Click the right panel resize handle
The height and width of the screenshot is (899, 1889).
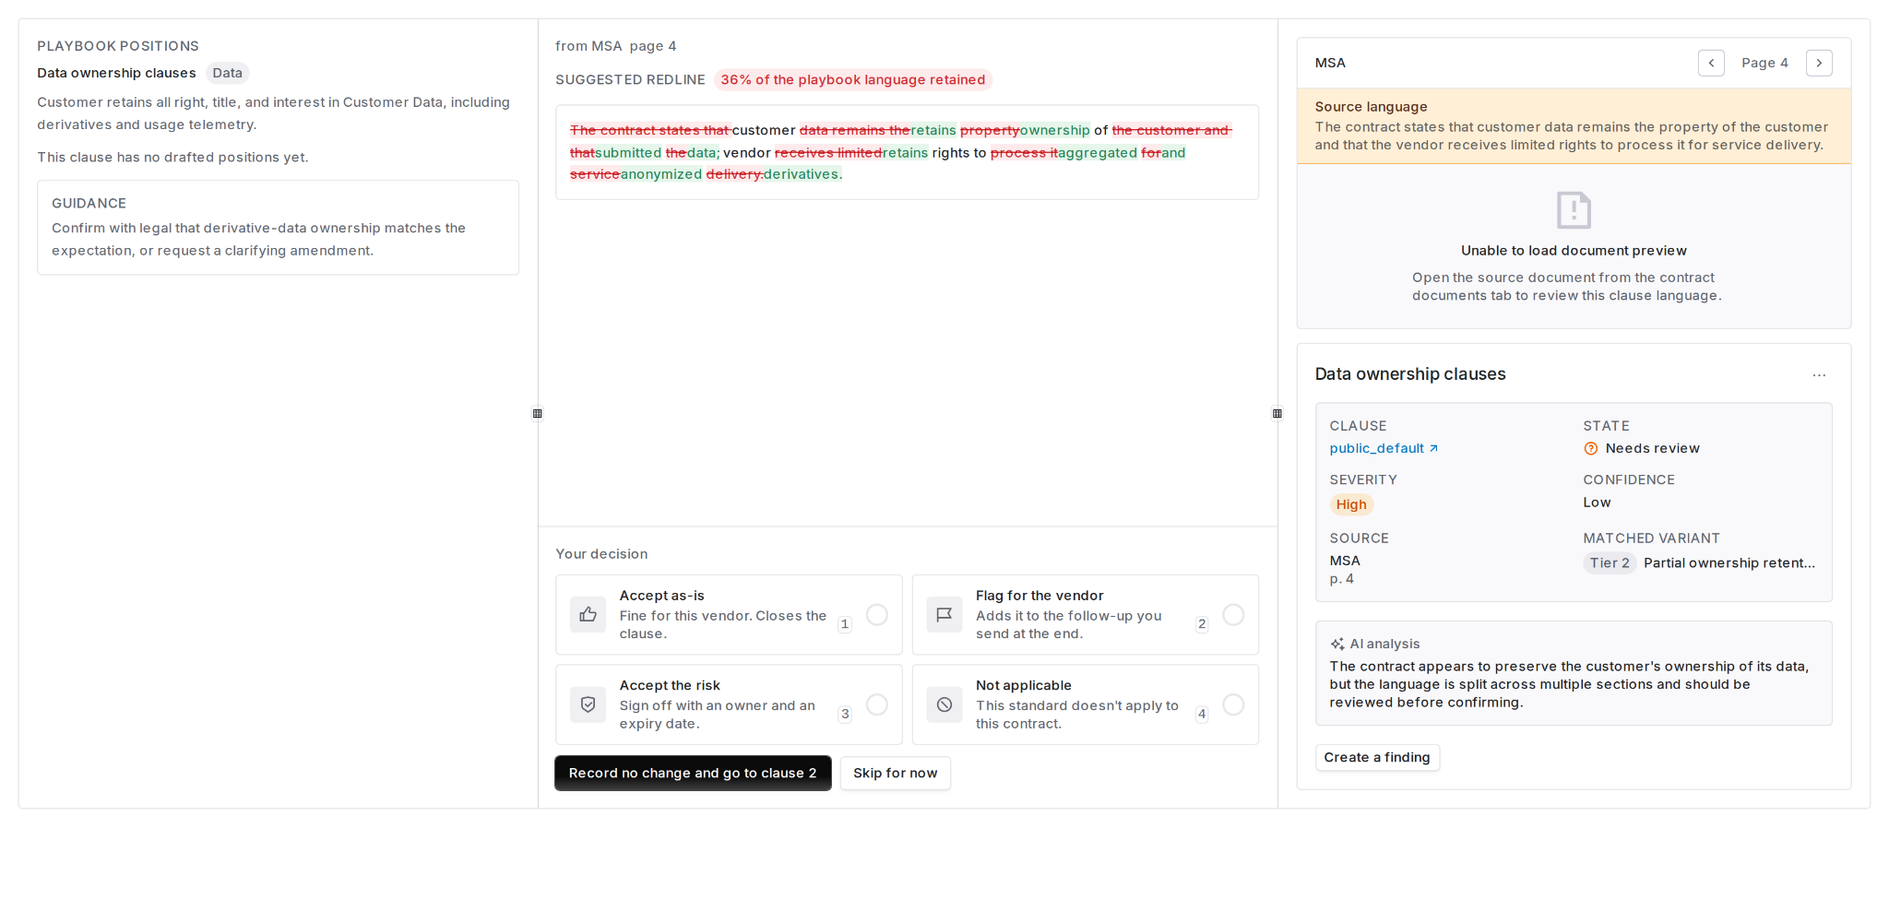1277,414
